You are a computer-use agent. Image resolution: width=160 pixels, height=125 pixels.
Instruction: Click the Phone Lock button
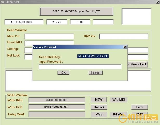click(x=138, y=64)
